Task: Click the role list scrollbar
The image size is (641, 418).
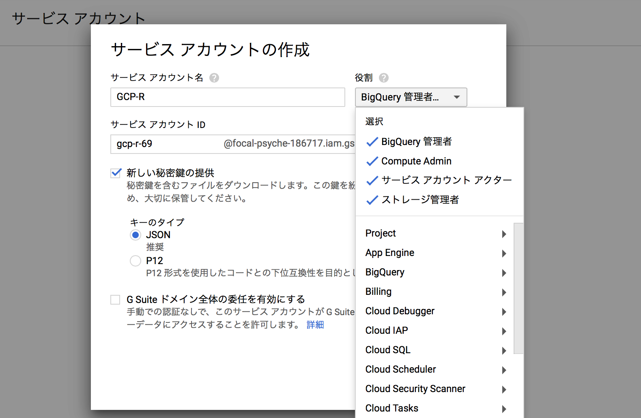Action: click(x=518, y=288)
